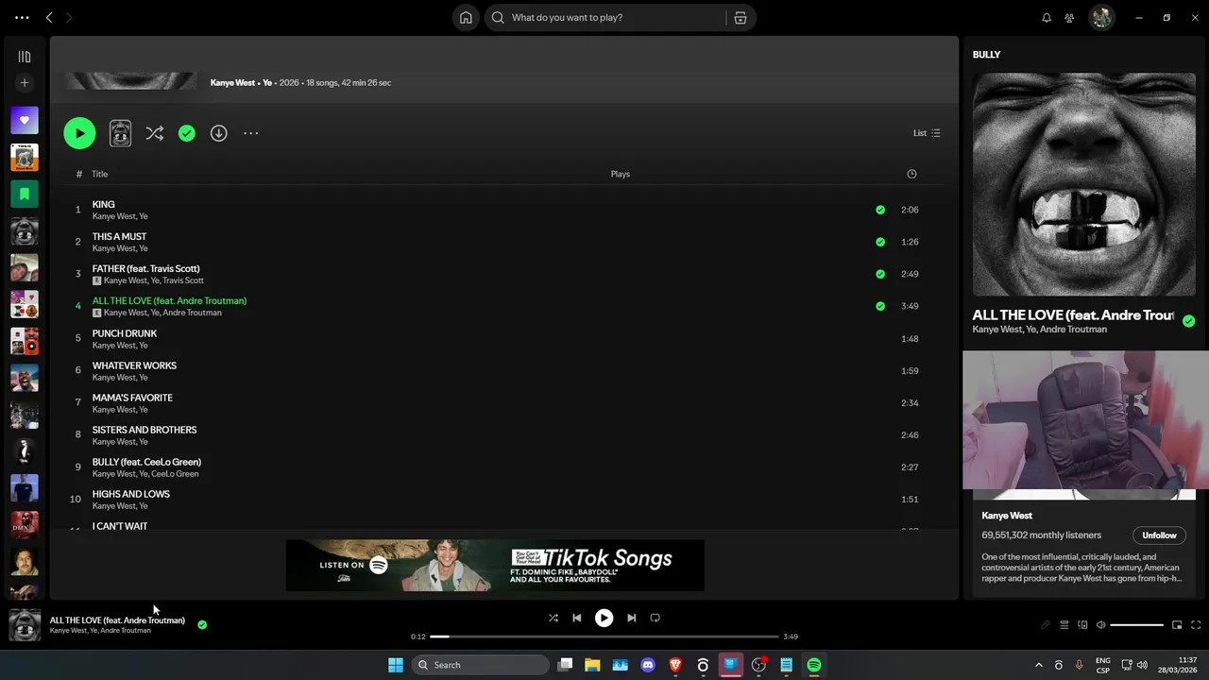Open the play Queue icon
This screenshot has height=680, width=1209.
(1064, 625)
